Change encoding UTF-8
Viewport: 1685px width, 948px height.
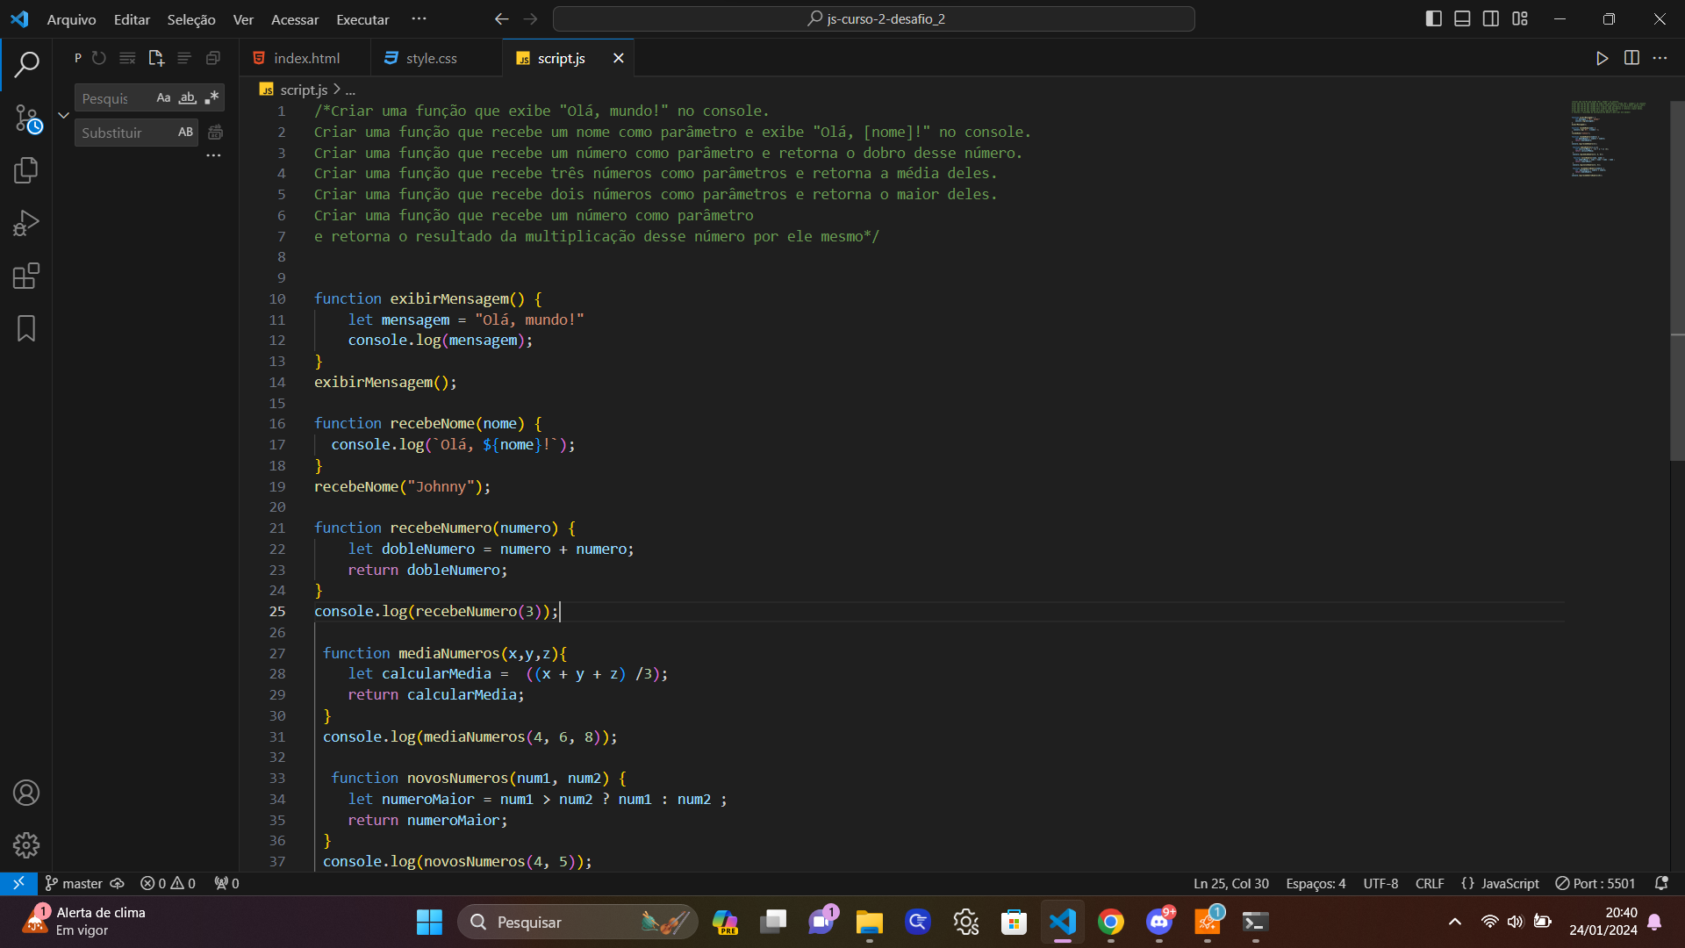(x=1380, y=883)
